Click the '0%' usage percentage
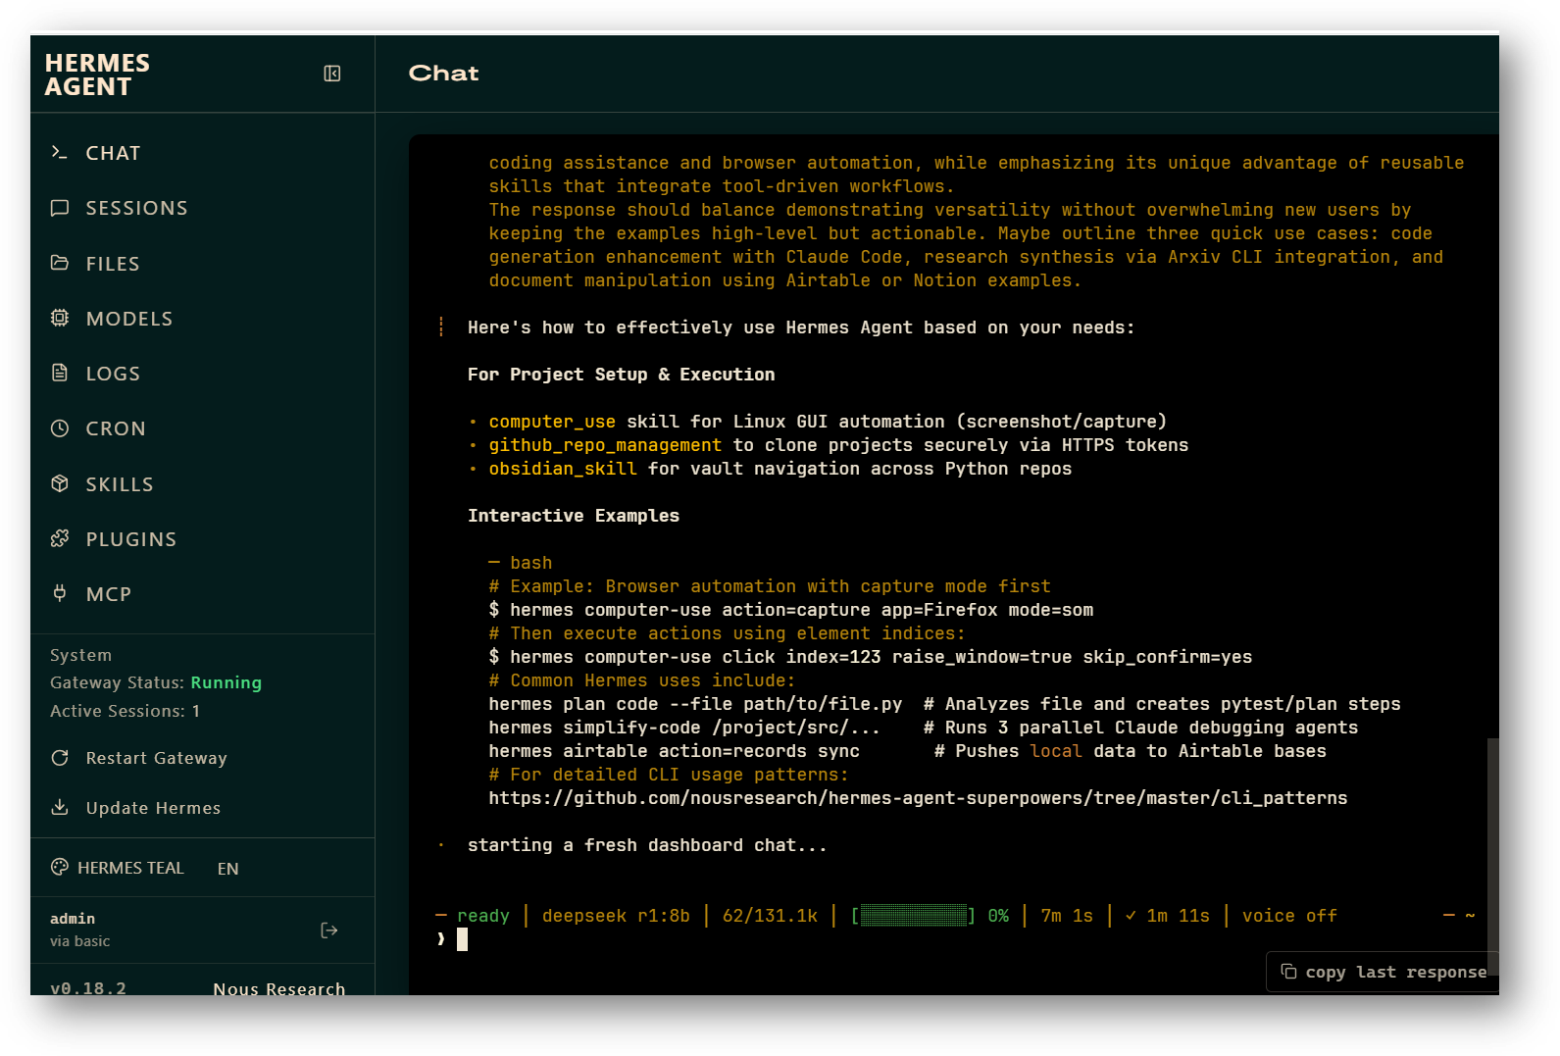The height and width of the screenshot is (1056, 1560). 998,916
